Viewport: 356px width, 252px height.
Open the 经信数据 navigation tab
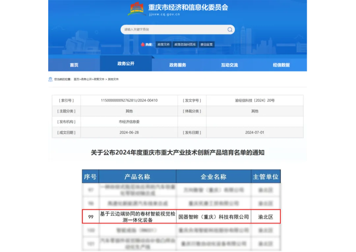[x=281, y=65]
